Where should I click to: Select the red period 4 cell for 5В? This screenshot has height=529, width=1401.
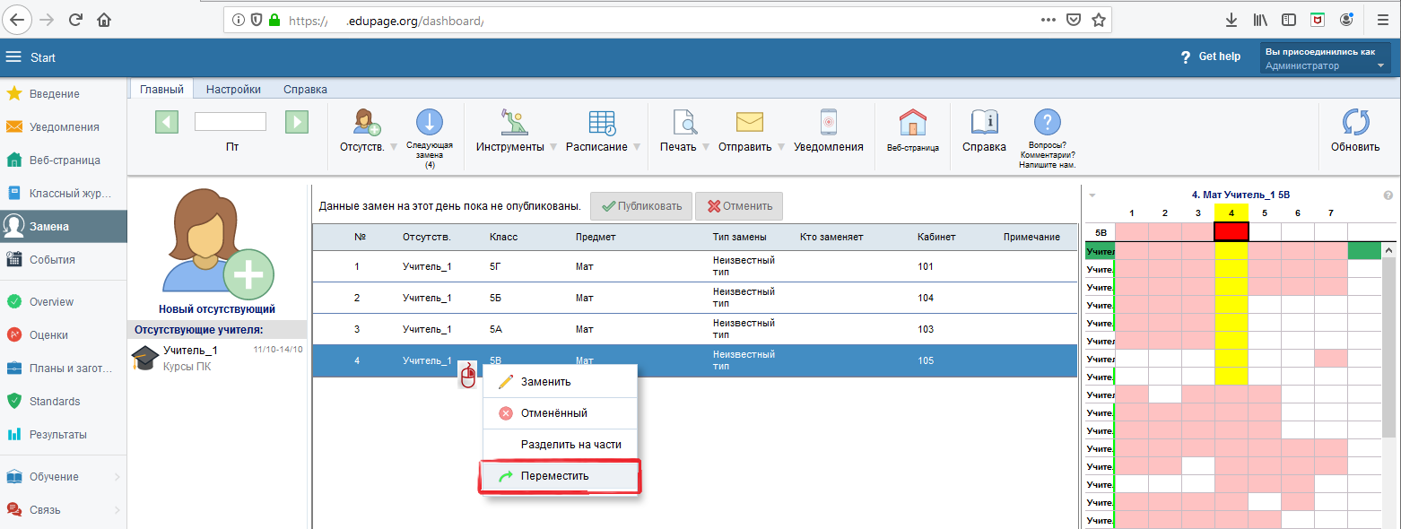point(1231,231)
